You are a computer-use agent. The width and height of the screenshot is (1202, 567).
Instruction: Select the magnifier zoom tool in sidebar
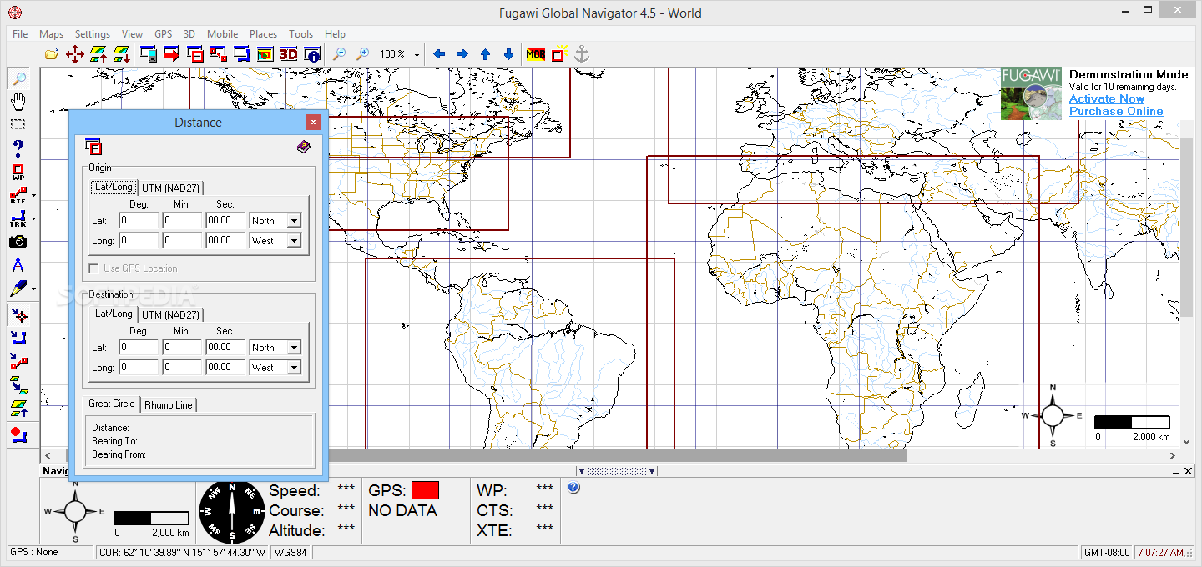18,79
